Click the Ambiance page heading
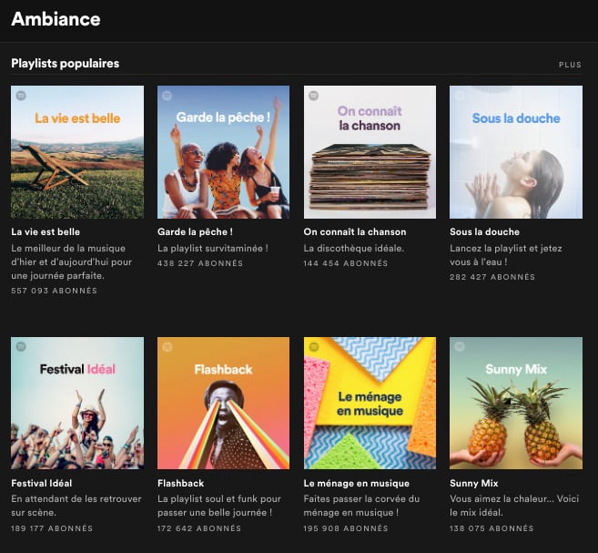The width and height of the screenshot is (598, 553). 56,19
